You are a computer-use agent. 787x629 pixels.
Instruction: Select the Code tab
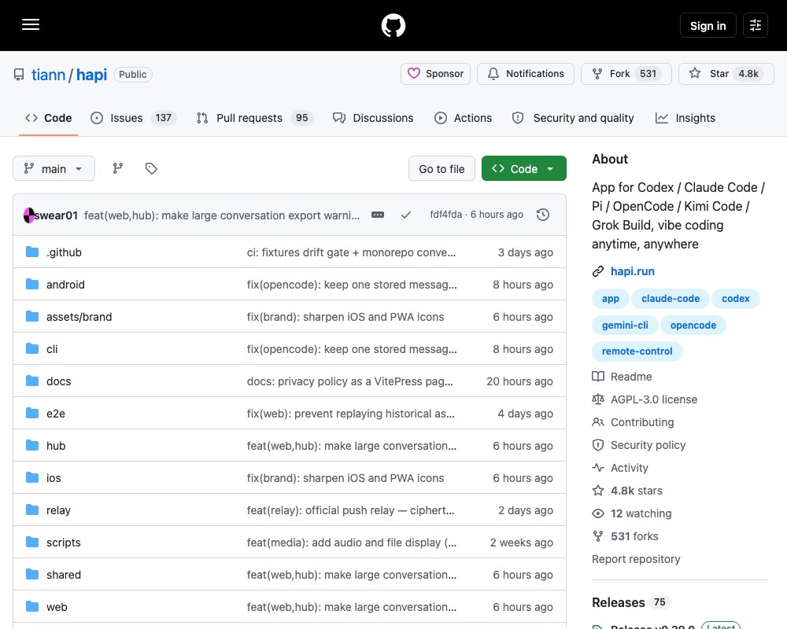[x=48, y=118]
